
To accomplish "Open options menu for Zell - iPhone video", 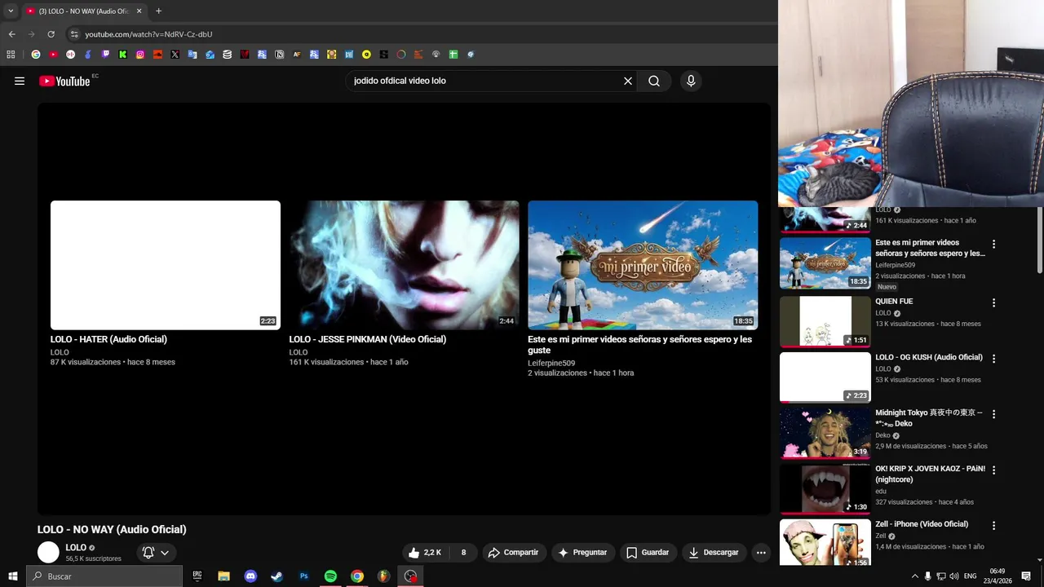I will 993,526.
